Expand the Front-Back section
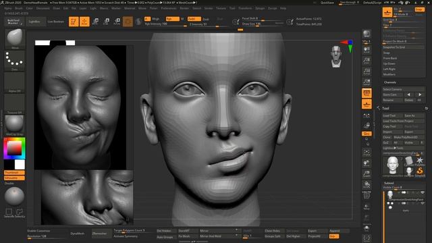Viewport: 432px width, 243px height. click(x=390, y=59)
